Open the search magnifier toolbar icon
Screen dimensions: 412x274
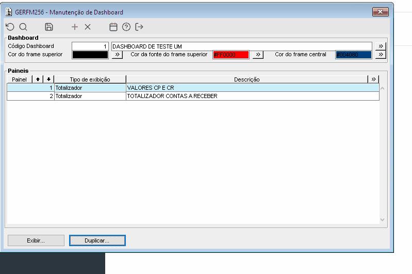coord(23,27)
